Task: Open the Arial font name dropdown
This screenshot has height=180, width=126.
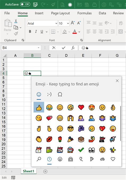Action: coord(56,23)
